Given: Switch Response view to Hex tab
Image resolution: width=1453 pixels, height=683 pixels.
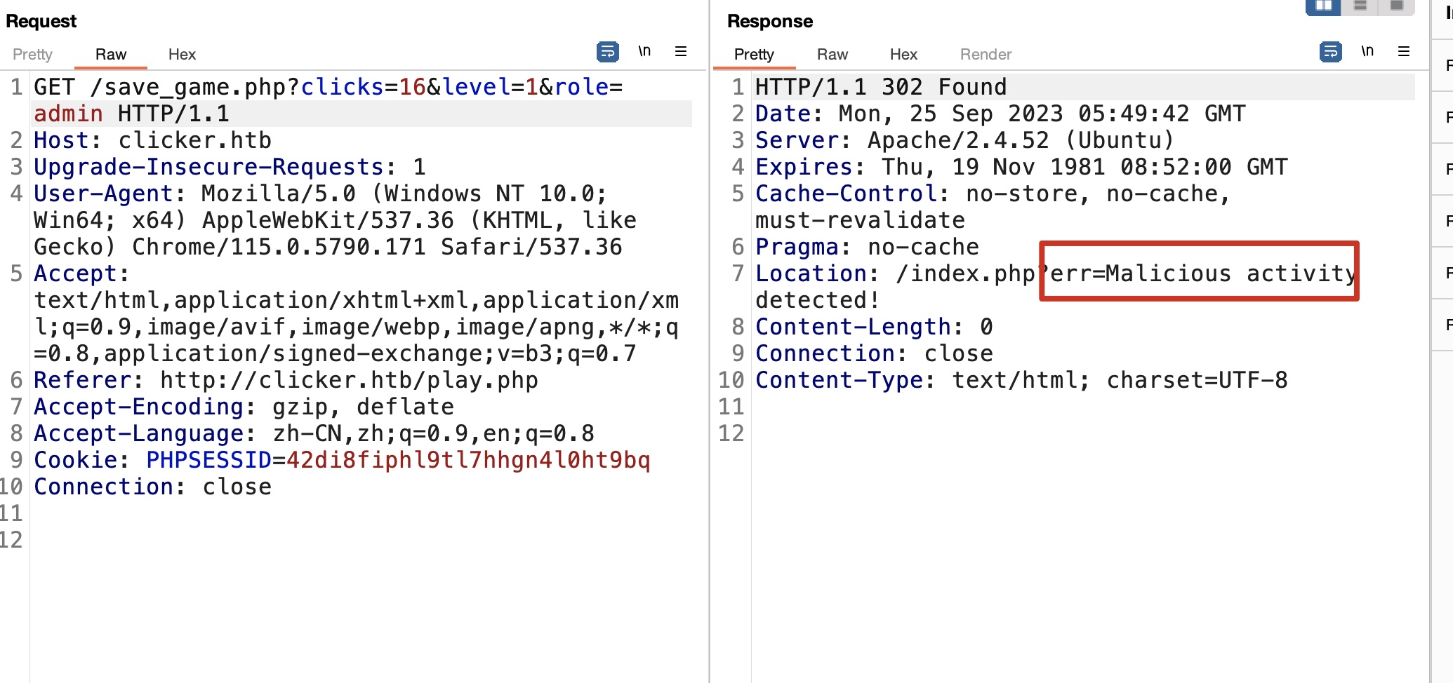Looking at the screenshot, I should (x=903, y=54).
